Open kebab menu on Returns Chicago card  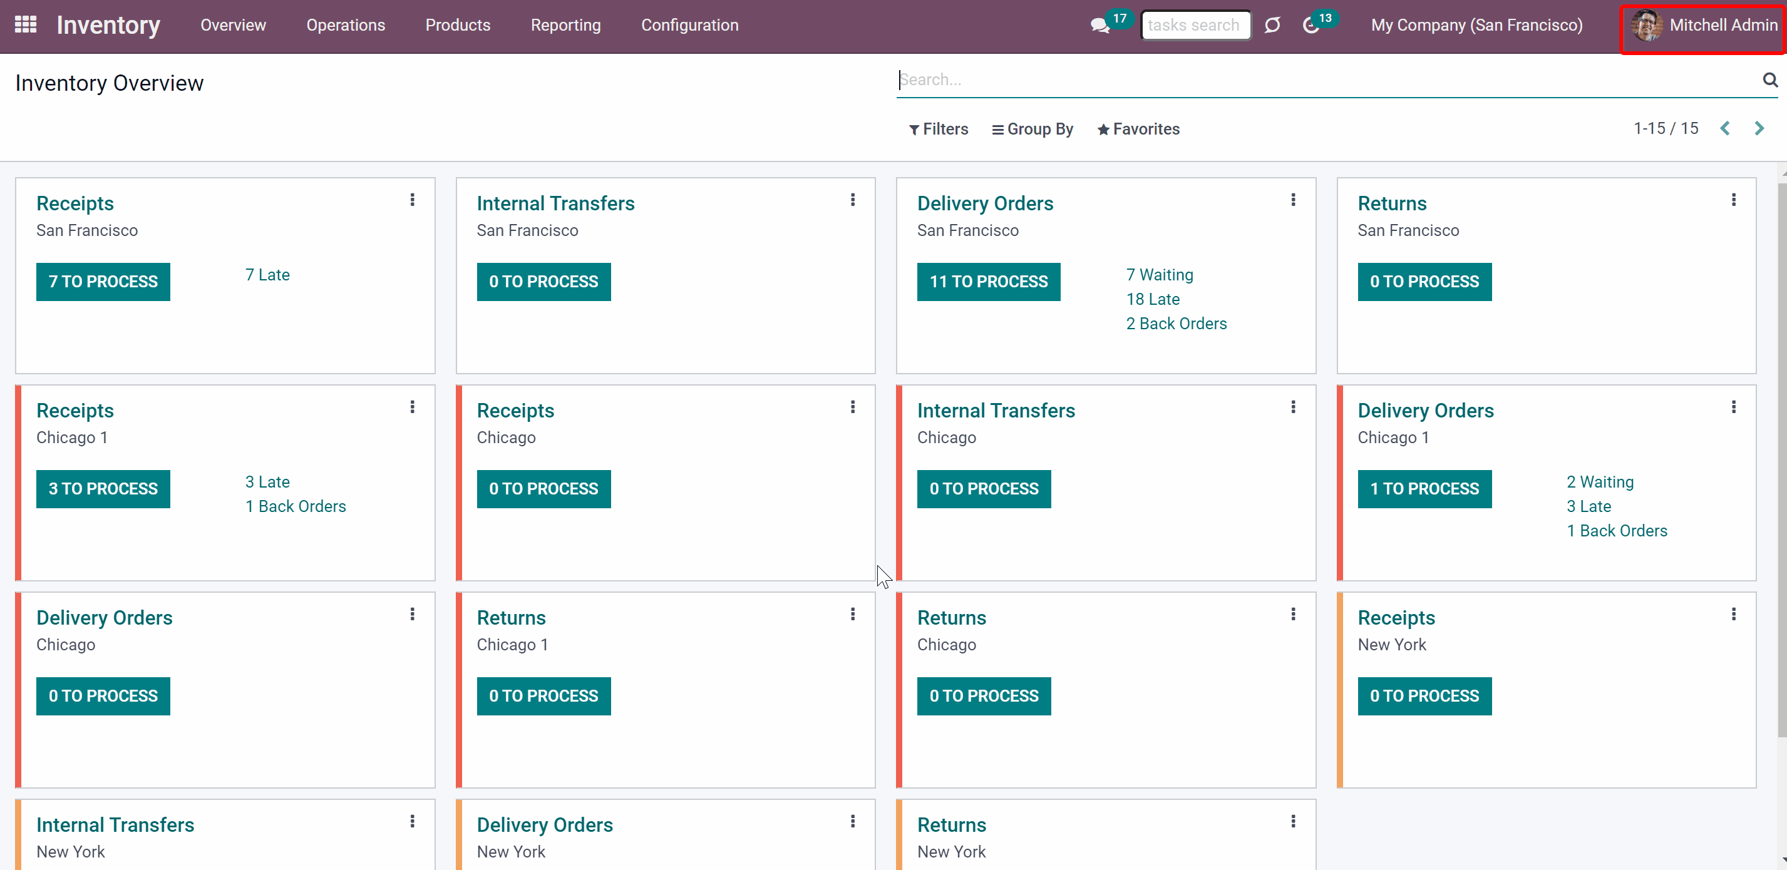pyautogui.click(x=1293, y=614)
